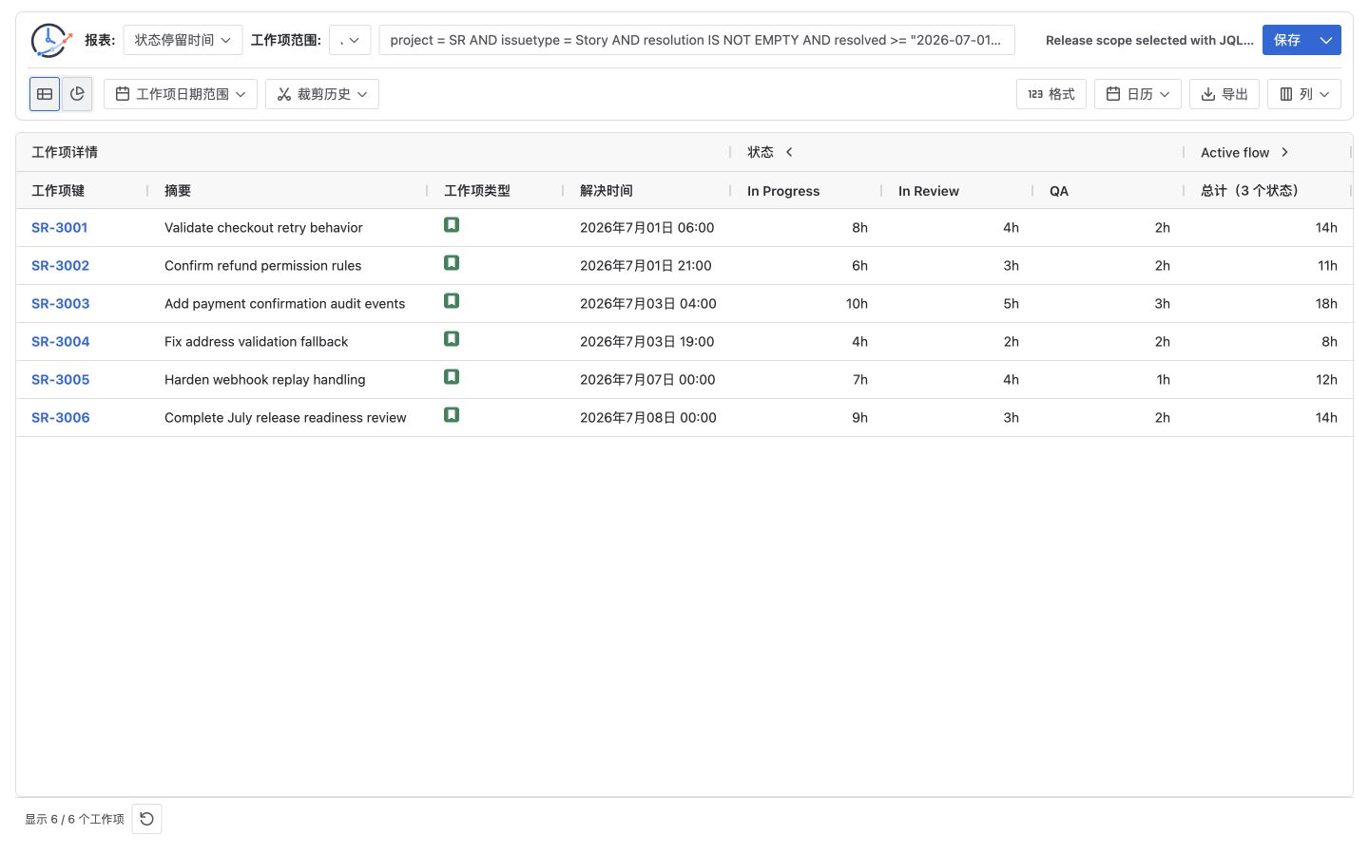Sort by 总计（3 个状态）column header
The image size is (1369, 855).
point(1249,191)
